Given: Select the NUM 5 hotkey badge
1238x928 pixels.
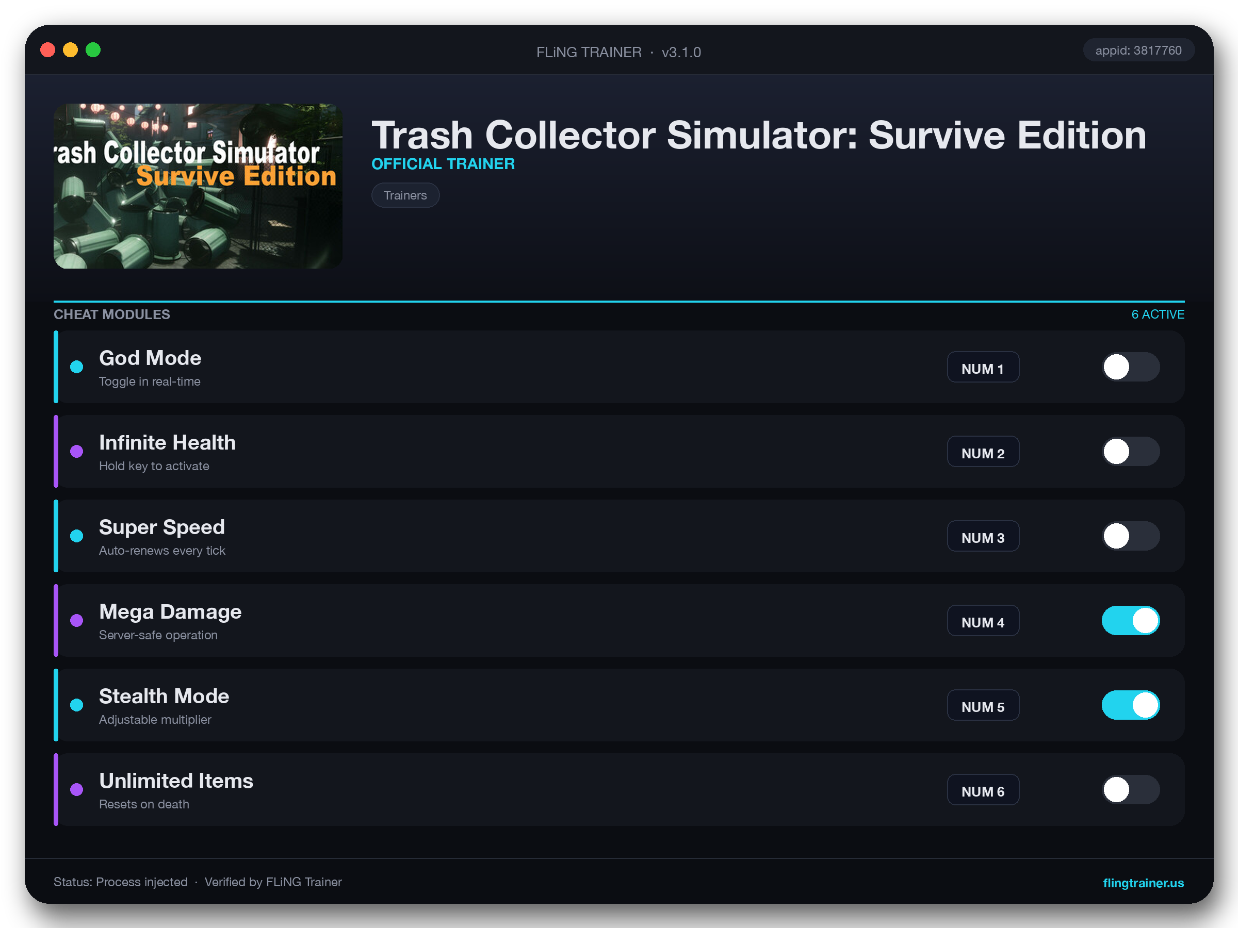Looking at the screenshot, I should [983, 705].
